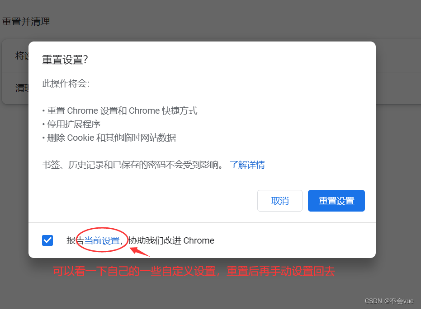Screen dimensions: 421x309
Task: Select the 此操作将会: text line
Action: click(66, 83)
